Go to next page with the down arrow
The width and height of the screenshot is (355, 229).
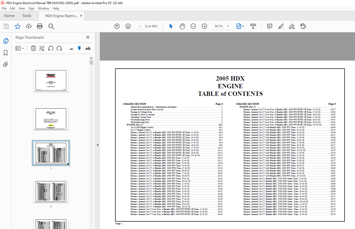pyautogui.click(x=128, y=26)
